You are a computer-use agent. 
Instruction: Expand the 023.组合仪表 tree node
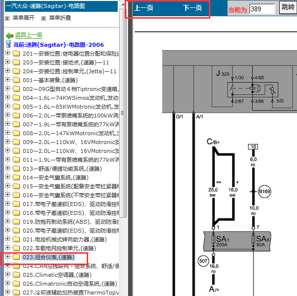tap(7, 257)
